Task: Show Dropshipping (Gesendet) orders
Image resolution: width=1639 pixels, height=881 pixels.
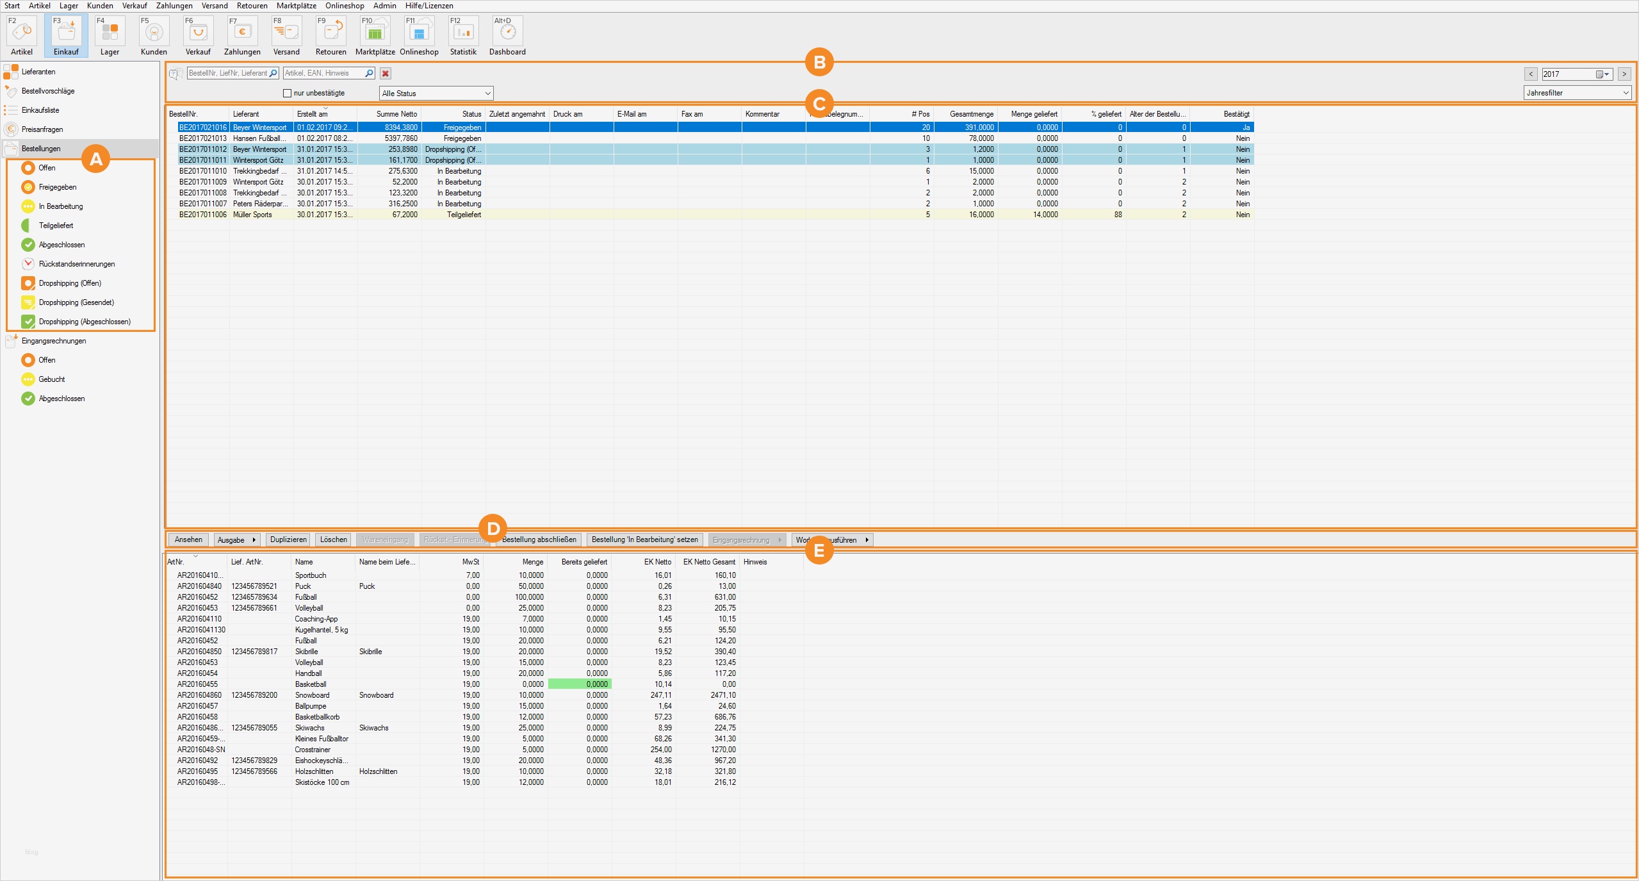Action: (76, 302)
